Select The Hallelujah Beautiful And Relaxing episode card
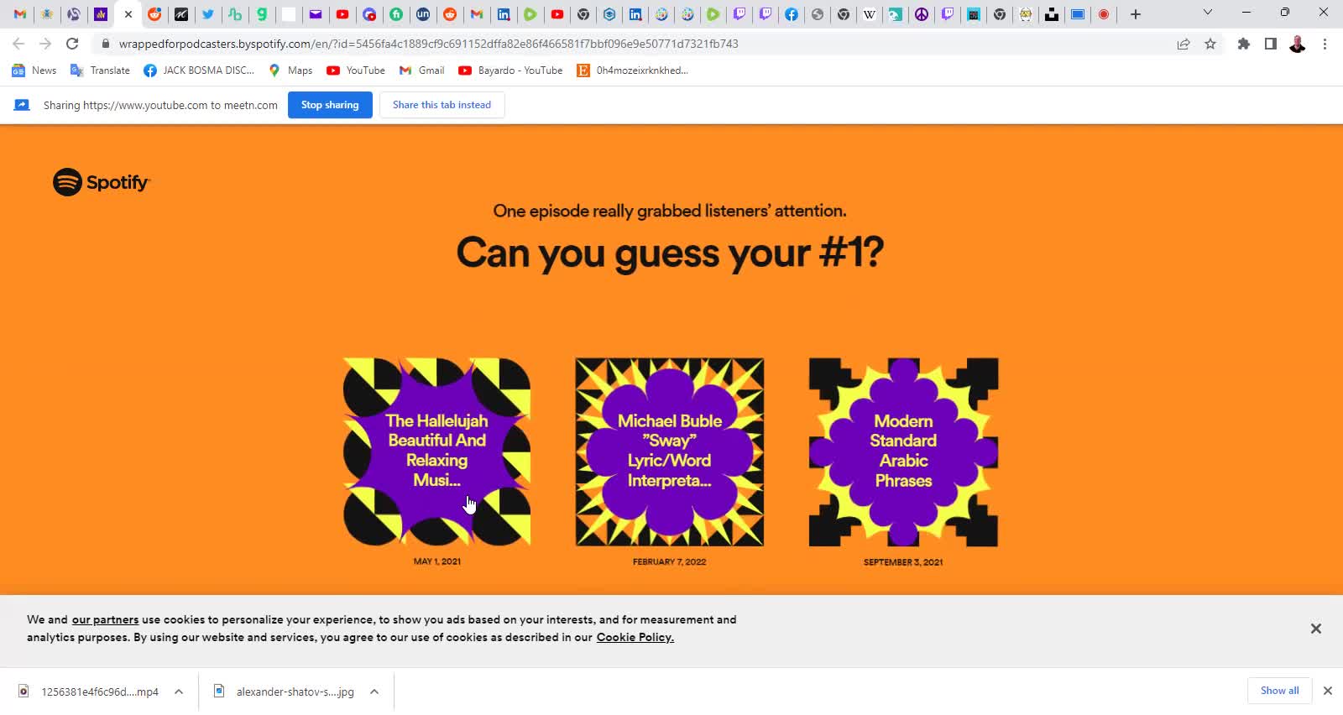Viewport: 1343px width, 715px height. pyautogui.click(x=436, y=451)
